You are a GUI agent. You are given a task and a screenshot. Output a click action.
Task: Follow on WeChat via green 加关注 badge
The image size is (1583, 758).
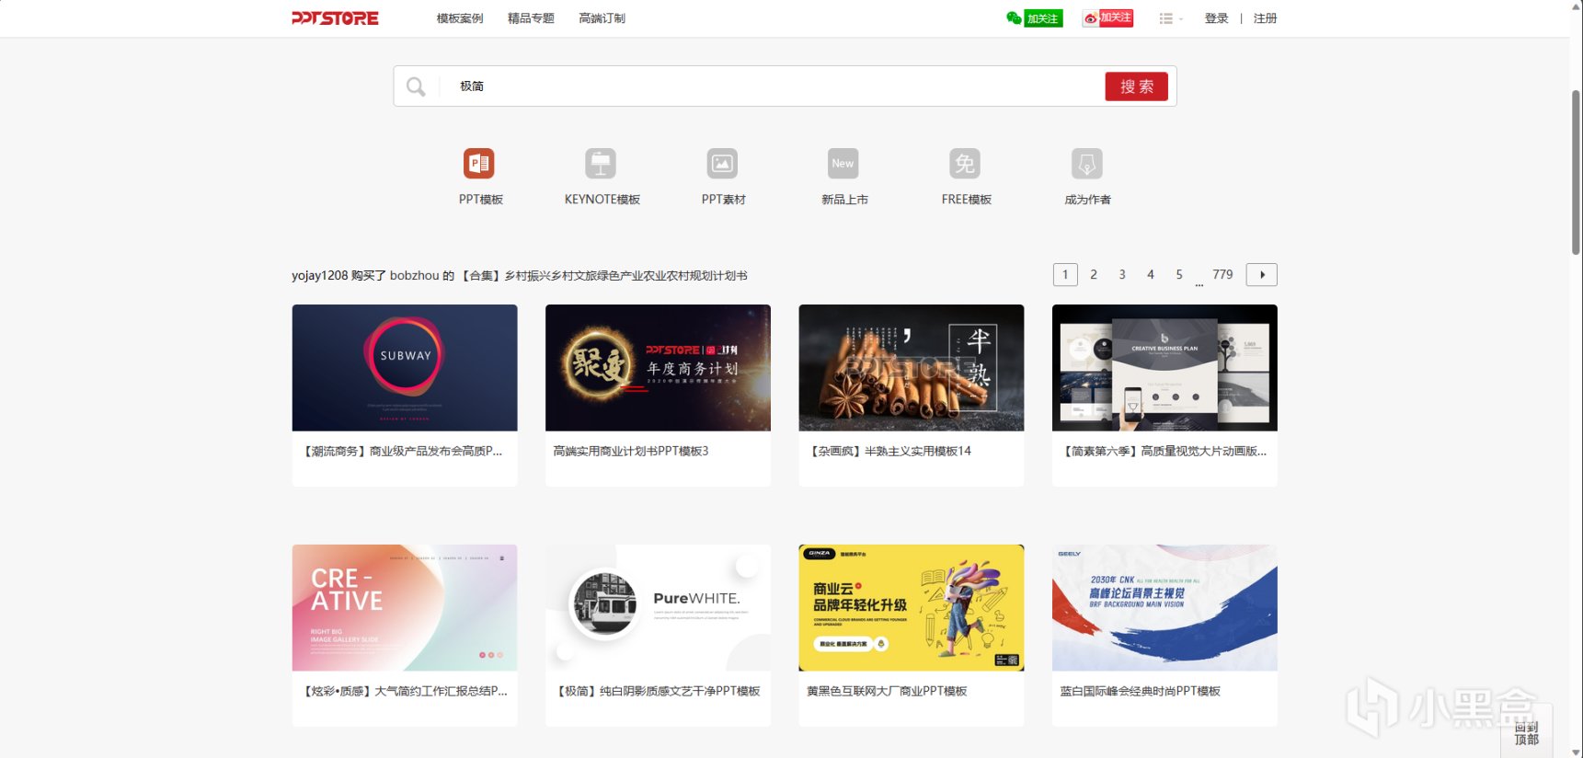1035,18
